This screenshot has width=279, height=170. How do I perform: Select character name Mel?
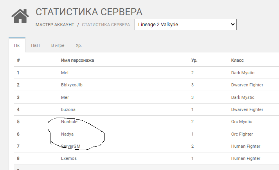pyautogui.click(x=65, y=73)
